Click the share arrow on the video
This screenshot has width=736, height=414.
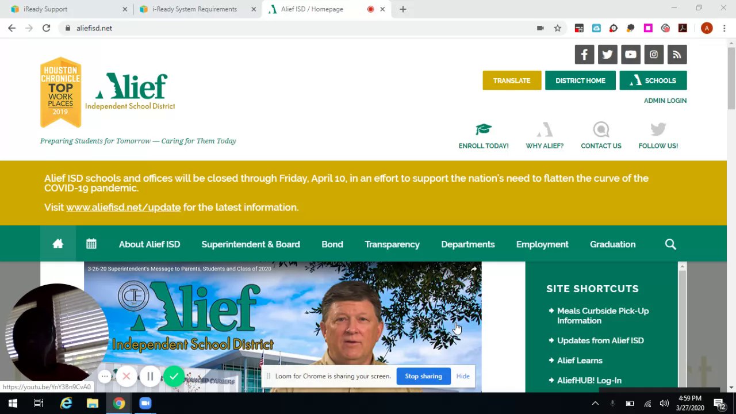pyautogui.click(x=473, y=269)
